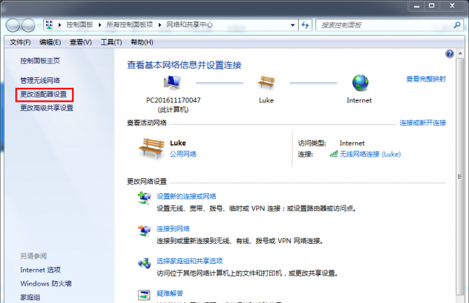The image size is (469, 303).
Task: Open the 帮助(H) menu
Action: (142, 42)
